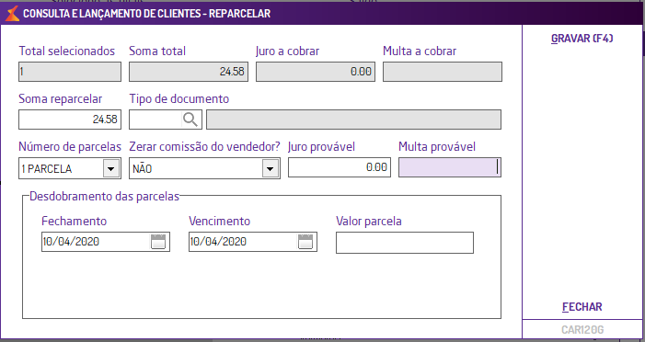Click the Tipo de documento label
The height and width of the screenshot is (342, 645).
tap(179, 99)
